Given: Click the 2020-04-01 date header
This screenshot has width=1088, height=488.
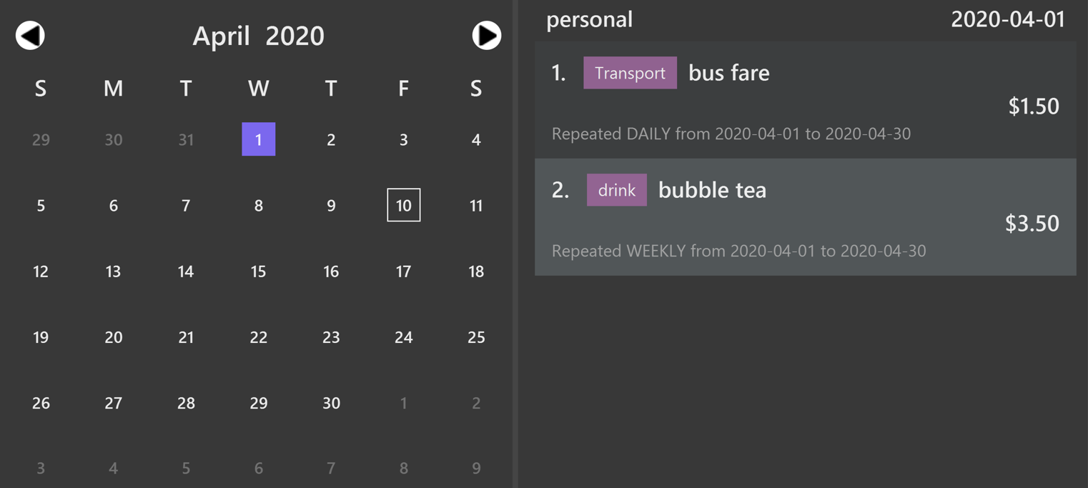Looking at the screenshot, I should pyautogui.click(x=1007, y=19).
